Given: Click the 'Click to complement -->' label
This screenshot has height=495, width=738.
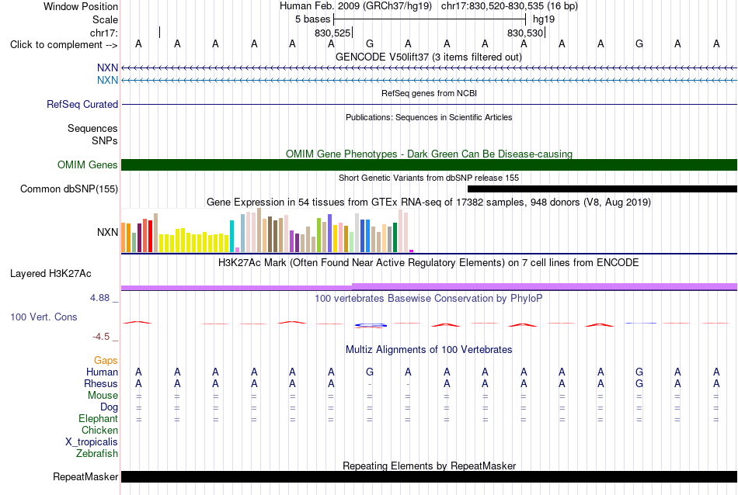Looking at the screenshot, I should coord(64,45).
